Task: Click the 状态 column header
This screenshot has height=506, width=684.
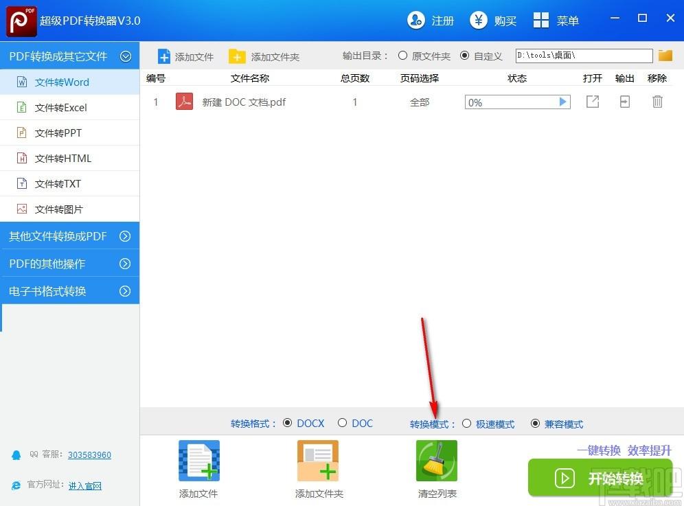Action: coord(517,78)
